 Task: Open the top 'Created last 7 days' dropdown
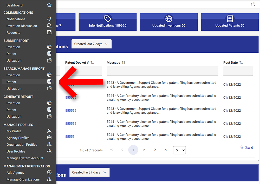click(x=91, y=44)
